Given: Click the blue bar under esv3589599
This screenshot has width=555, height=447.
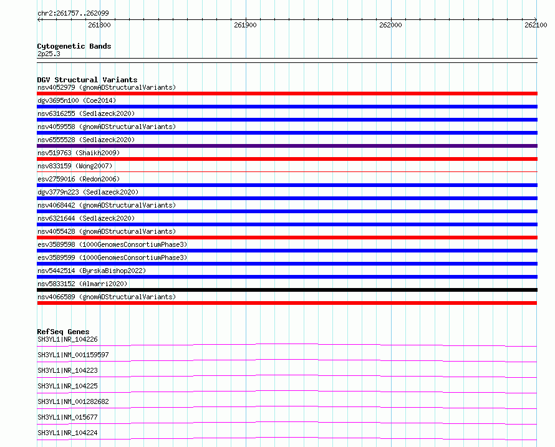Looking at the screenshot, I should coord(287,264).
